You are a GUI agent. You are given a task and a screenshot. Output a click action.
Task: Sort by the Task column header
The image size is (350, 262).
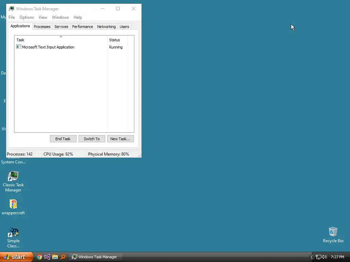[x=61, y=40]
